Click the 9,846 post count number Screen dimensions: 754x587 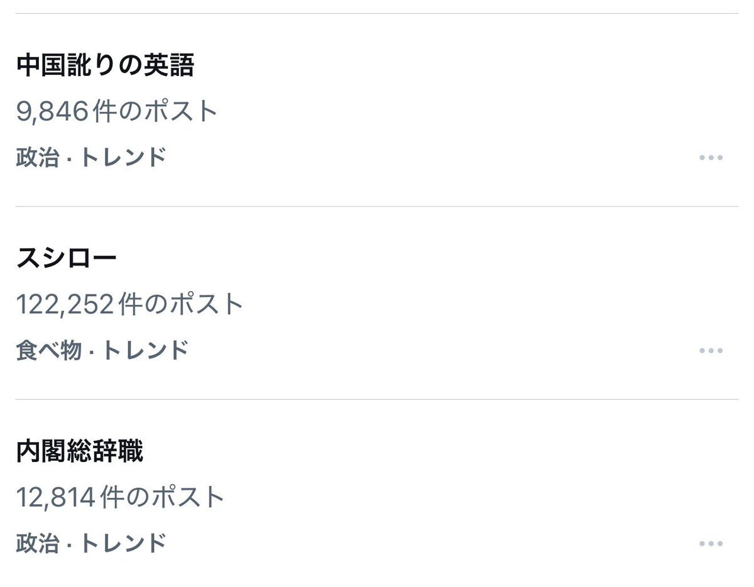(x=52, y=112)
